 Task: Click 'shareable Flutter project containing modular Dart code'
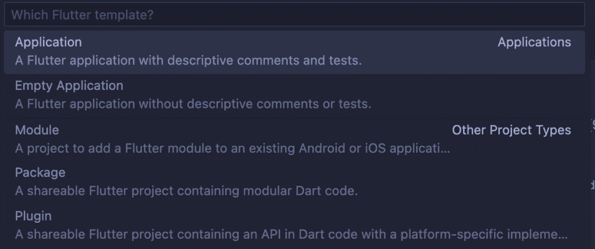(186, 190)
